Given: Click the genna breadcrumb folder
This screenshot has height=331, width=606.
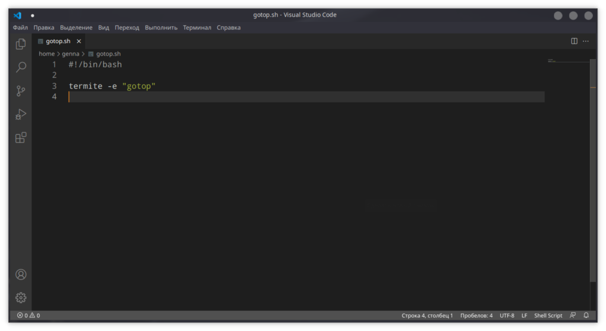Looking at the screenshot, I should click(70, 54).
